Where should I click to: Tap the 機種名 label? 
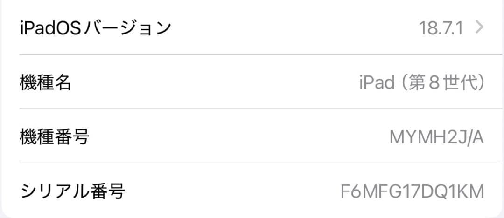(x=45, y=83)
